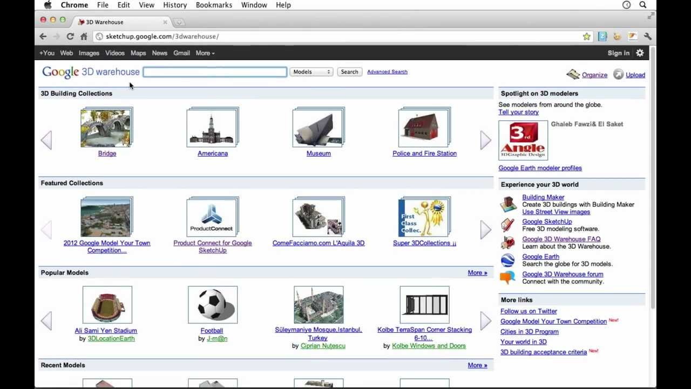This screenshot has height=389, width=691.
Task: Click the 3D Warehouse forum chat icon
Action: pyautogui.click(x=507, y=278)
